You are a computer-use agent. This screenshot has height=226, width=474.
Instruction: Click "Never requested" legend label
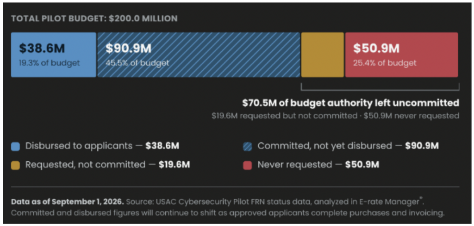(x=294, y=165)
